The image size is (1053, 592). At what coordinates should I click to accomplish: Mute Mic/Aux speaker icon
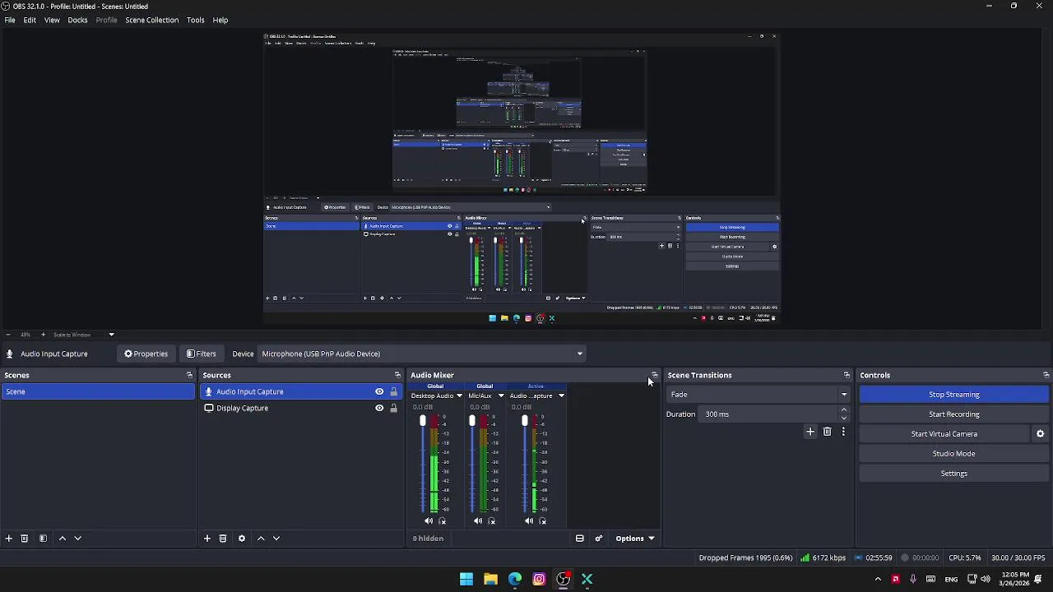click(478, 520)
